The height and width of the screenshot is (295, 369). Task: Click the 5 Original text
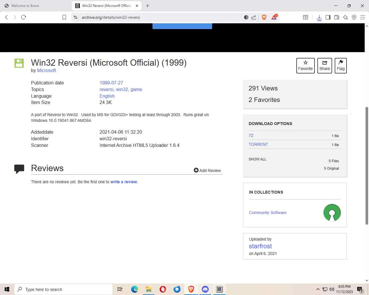[332, 169]
